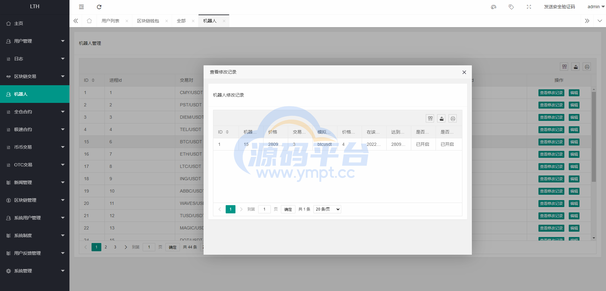Select page 1 in dialog pagination
This screenshot has height=291, width=606.
(x=230, y=209)
